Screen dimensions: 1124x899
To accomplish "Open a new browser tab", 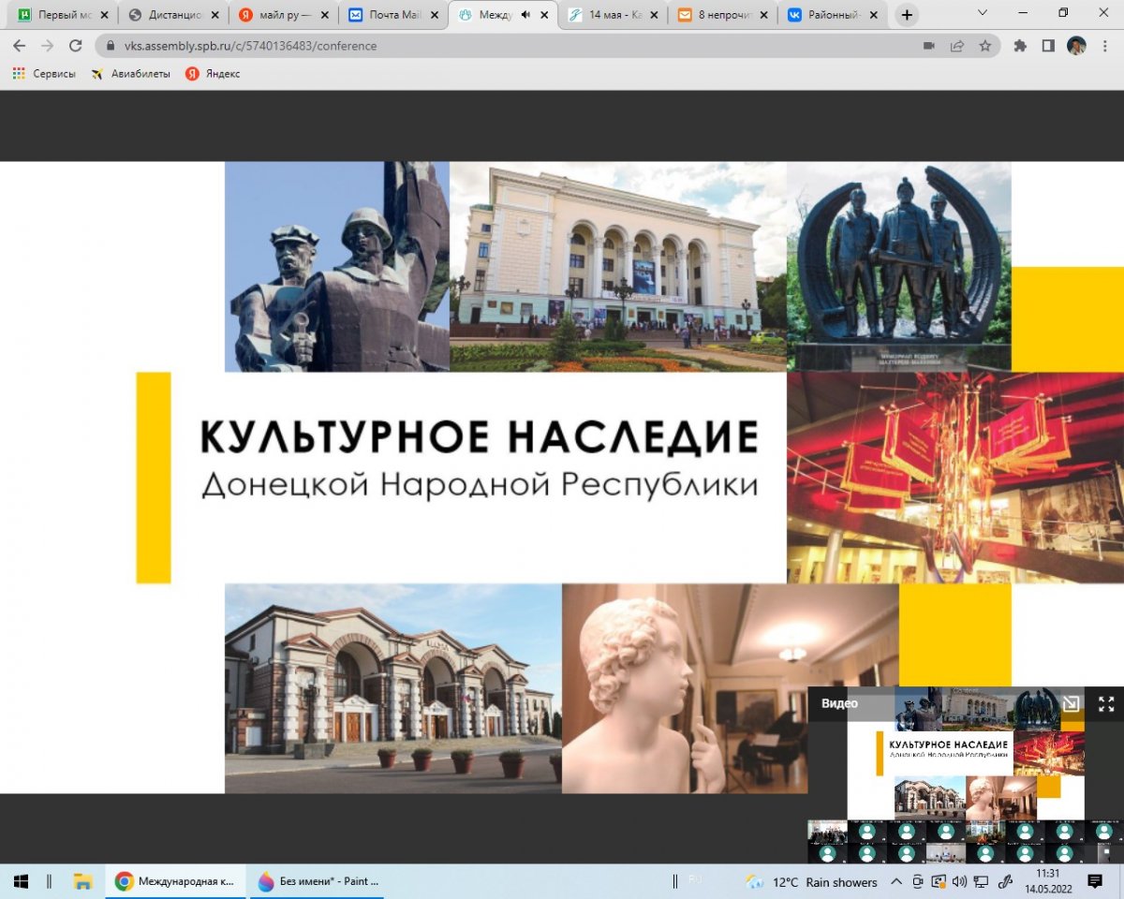I will point(907,15).
